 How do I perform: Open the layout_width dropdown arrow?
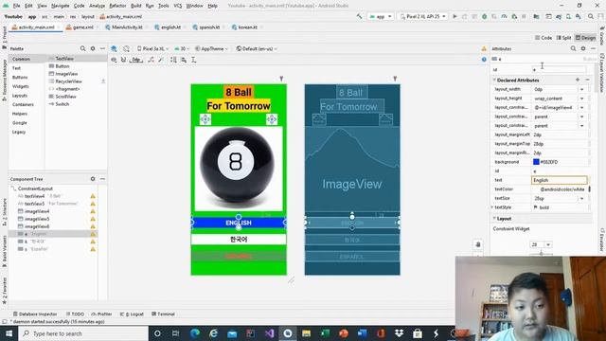click(x=581, y=89)
